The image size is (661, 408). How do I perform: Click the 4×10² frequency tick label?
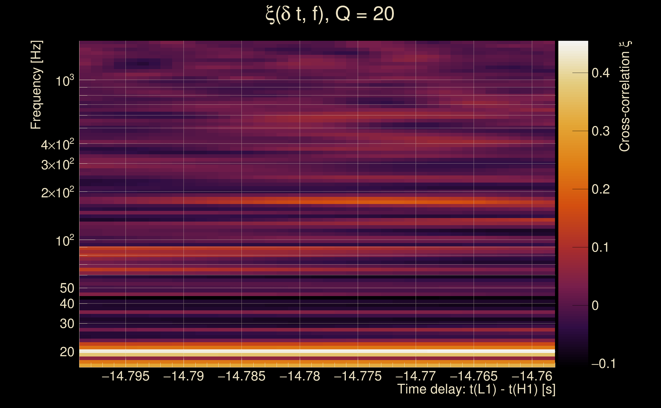pos(57,145)
